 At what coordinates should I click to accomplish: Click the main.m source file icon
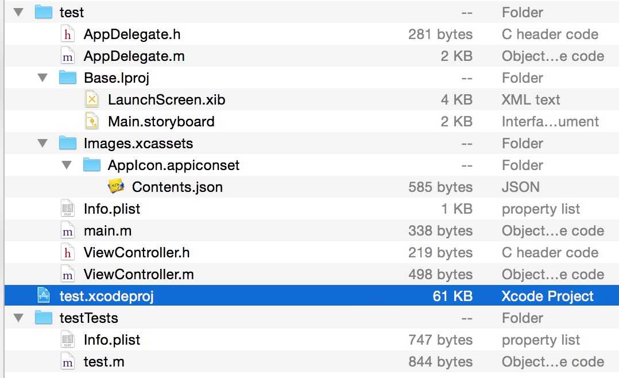click(68, 231)
